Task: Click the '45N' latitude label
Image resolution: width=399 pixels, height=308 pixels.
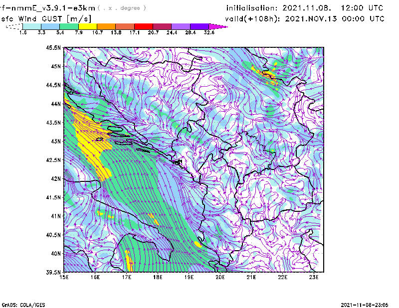Action: click(56, 66)
